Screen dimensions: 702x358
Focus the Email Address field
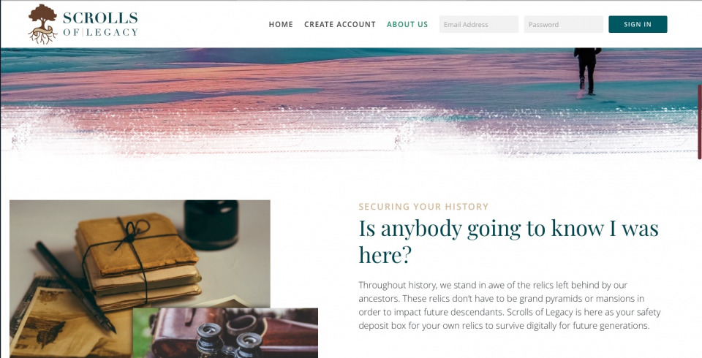tap(478, 25)
